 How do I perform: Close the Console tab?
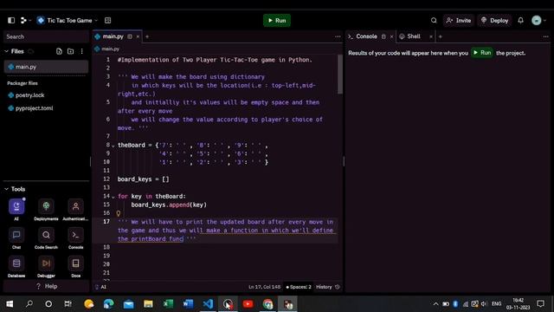(391, 36)
